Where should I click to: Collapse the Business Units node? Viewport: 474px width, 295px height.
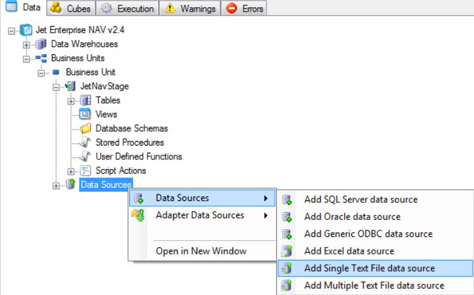(26, 59)
